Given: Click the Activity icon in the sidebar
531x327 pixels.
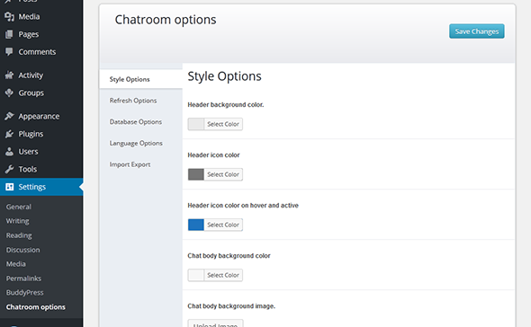Looking at the screenshot, I should tap(10, 75).
